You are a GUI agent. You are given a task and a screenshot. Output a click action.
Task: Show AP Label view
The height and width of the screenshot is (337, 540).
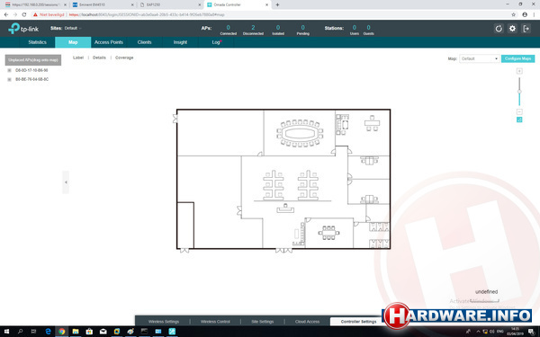78,58
